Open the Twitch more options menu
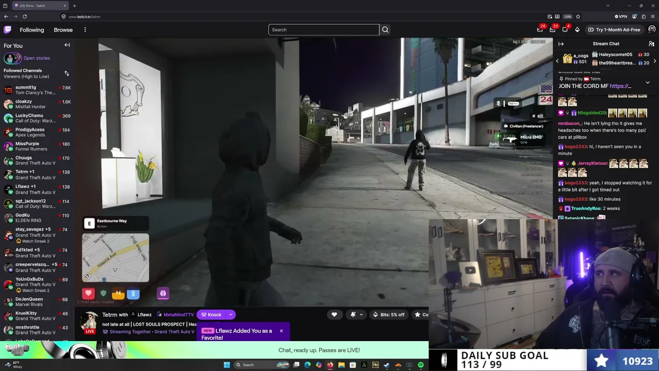659x371 pixels. click(85, 30)
